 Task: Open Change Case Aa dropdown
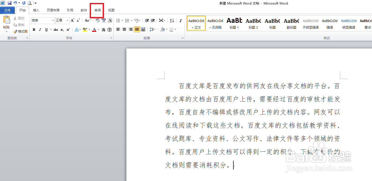pos(88,20)
